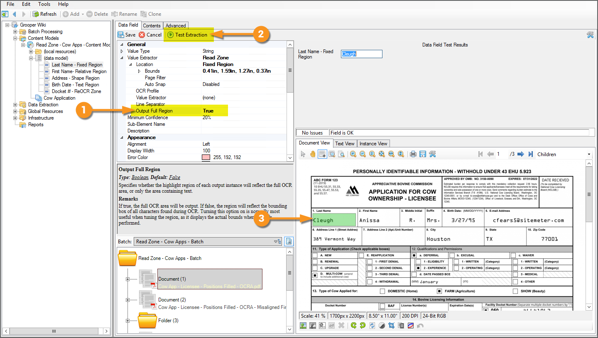The height and width of the screenshot is (338, 598).
Task: Open the Children view dropdown
Action: [589, 154]
